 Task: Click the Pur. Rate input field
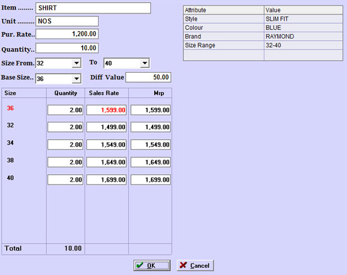point(67,34)
